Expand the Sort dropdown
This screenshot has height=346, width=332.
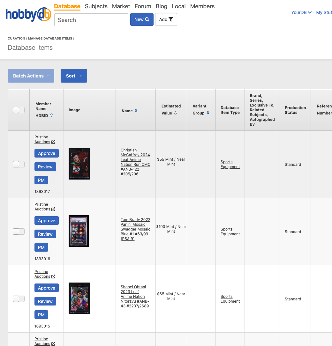pos(74,76)
